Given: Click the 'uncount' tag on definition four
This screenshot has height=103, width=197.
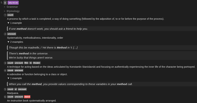Looking at the screenshot, I should pos(19,70).
